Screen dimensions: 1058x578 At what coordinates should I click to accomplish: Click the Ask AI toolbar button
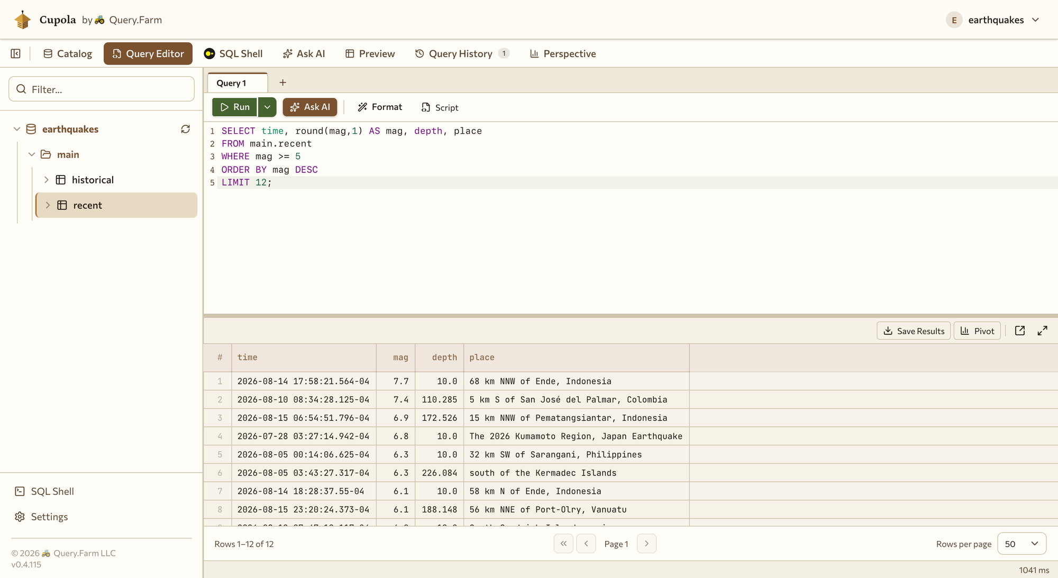pyautogui.click(x=310, y=107)
